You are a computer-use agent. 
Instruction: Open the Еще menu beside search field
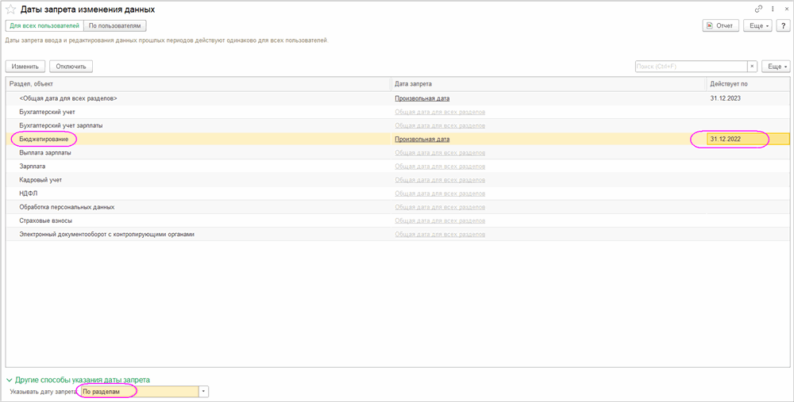pos(775,67)
